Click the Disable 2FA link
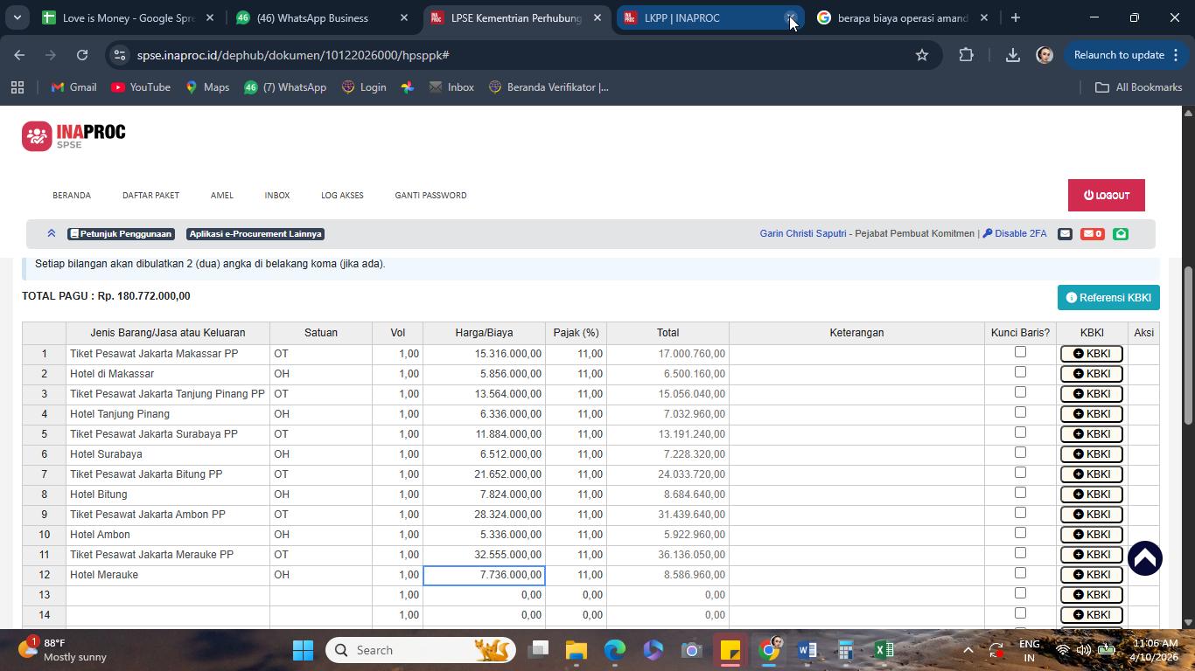The width and height of the screenshot is (1195, 671). pyautogui.click(x=1015, y=233)
